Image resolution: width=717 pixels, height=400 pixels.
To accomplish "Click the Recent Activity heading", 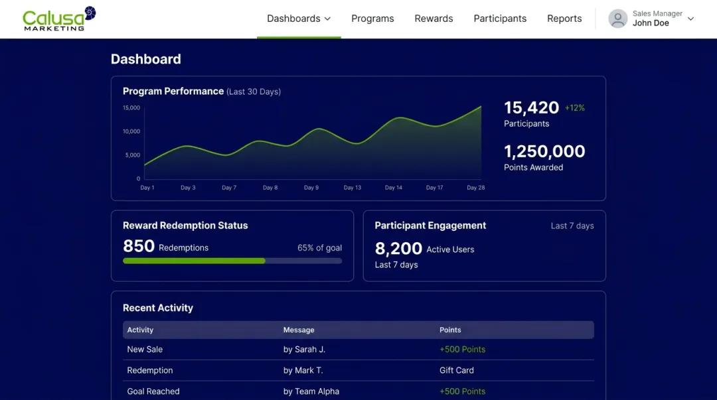I will [158, 308].
